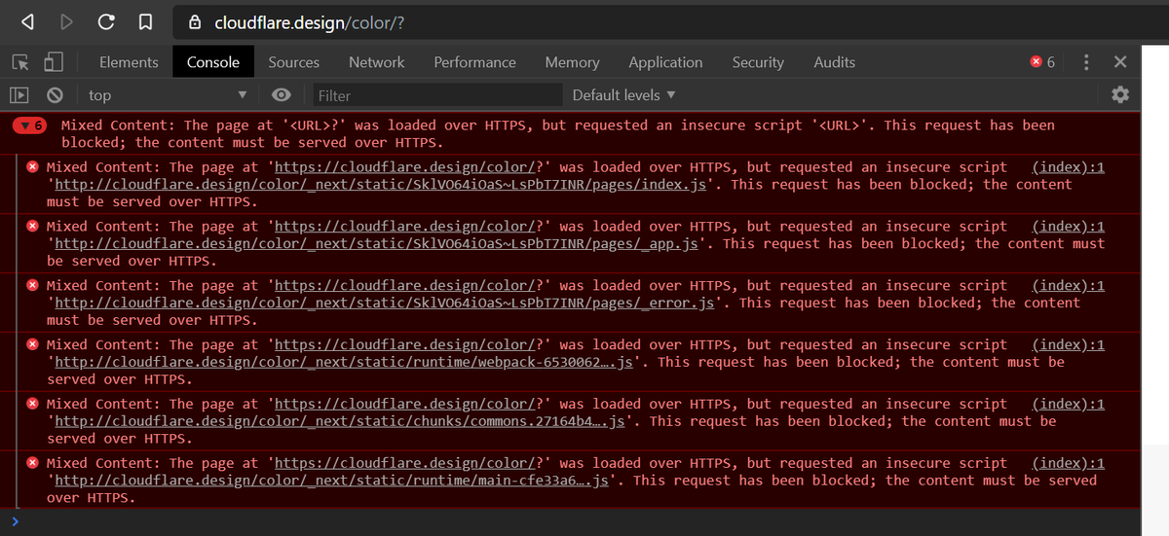The image size is (1169, 536).
Task: Click the error icon beside main-cfe33a6 message
Action: 33,464
